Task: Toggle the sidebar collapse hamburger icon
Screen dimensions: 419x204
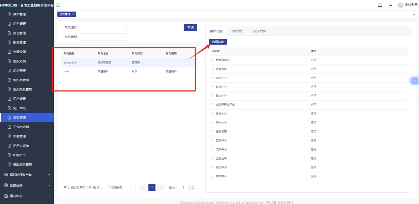Action: click(58, 5)
